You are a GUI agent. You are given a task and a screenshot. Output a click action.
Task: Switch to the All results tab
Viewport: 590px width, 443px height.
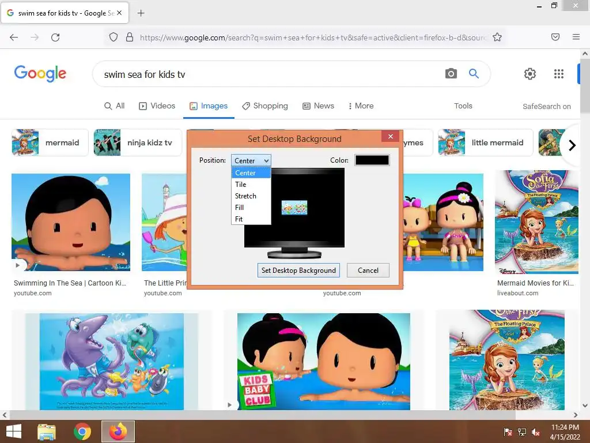click(x=115, y=106)
